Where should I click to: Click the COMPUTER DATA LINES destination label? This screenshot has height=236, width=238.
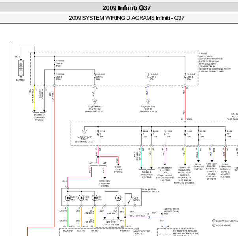tap(184, 175)
